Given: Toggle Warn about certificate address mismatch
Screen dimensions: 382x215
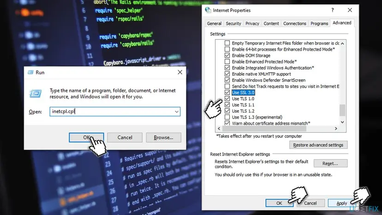Looking at the screenshot, I should click(x=227, y=123).
